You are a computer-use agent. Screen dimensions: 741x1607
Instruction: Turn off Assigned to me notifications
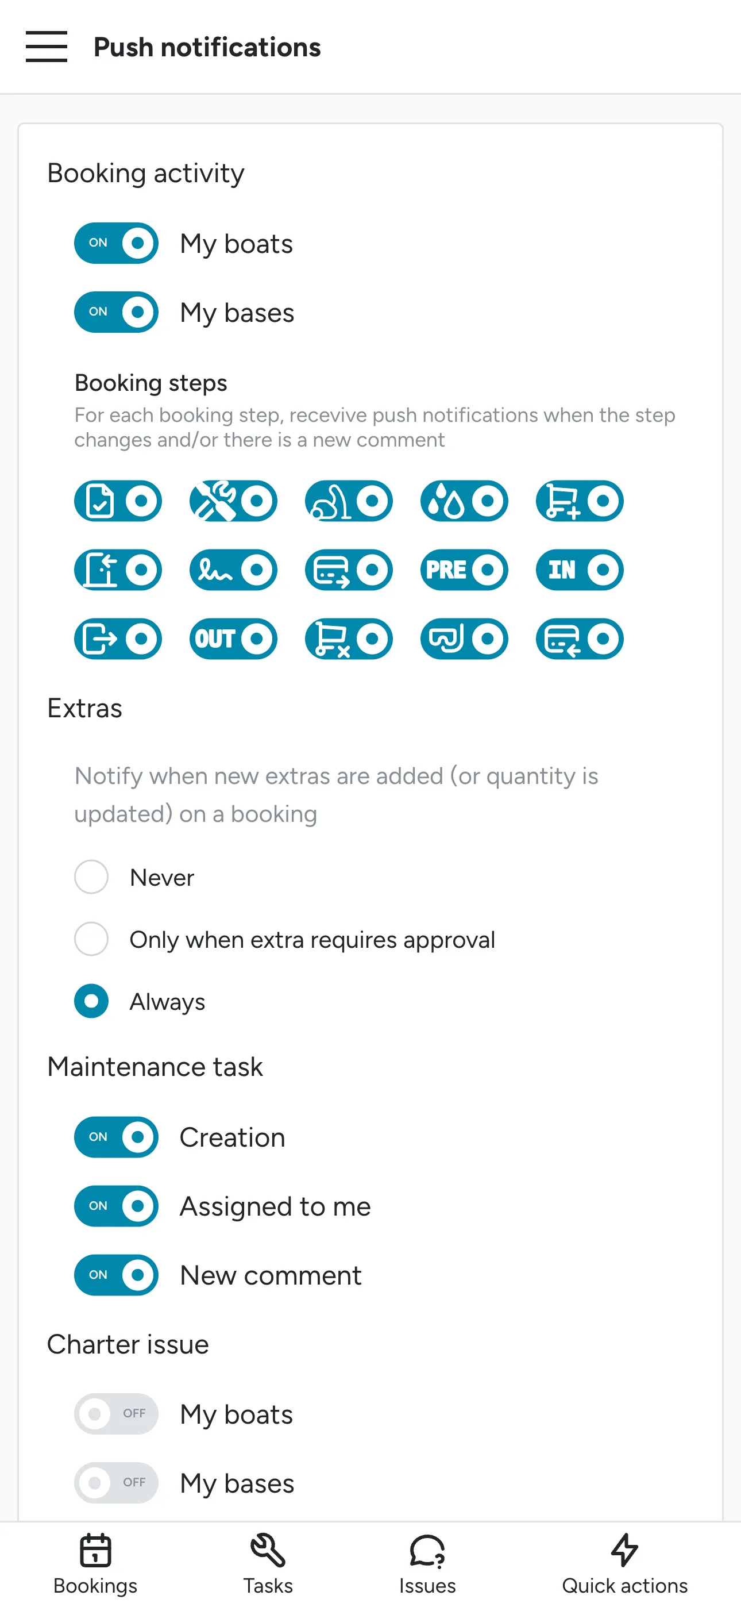[116, 1206]
